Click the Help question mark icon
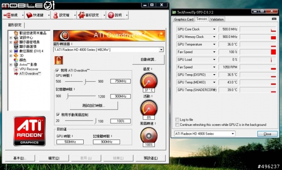The width and height of the screenshot is (282, 170). (111, 15)
